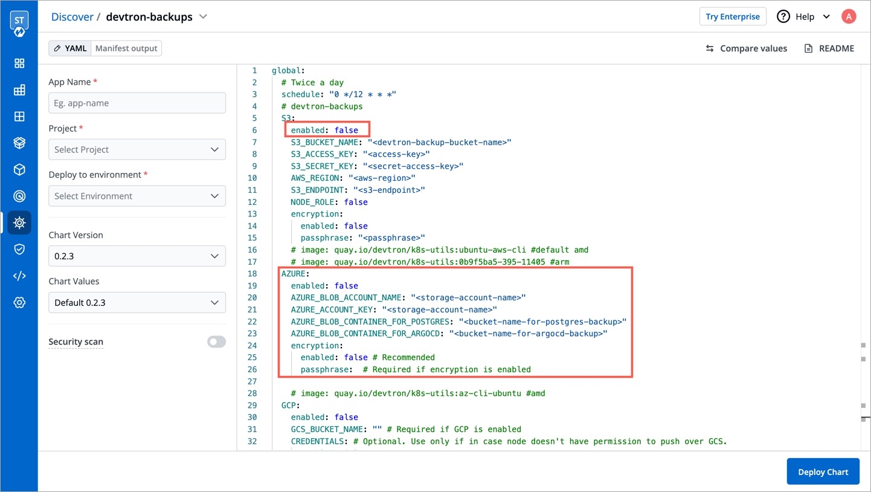Open the user avatar A icon
The image size is (871, 492).
[849, 16]
